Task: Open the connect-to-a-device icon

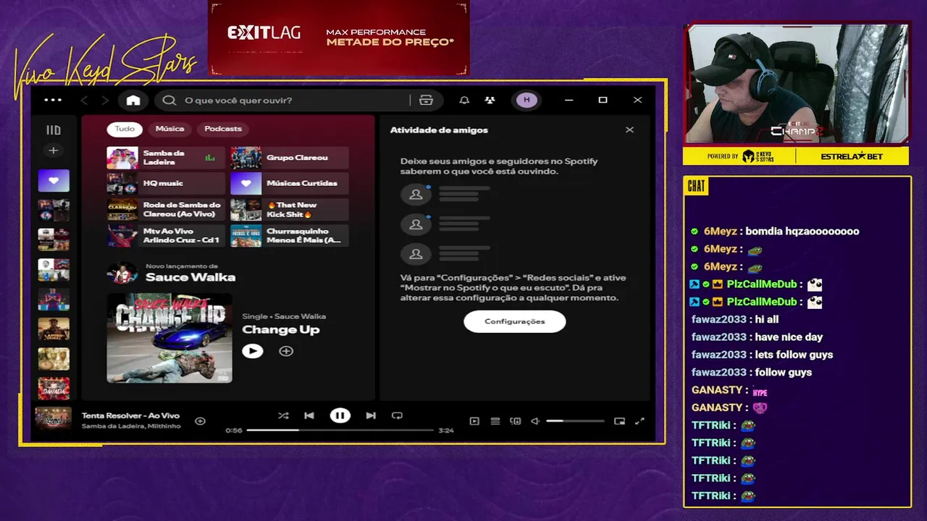Action: 516,421
